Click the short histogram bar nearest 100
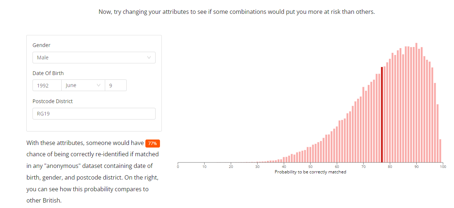 click(x=440, y=150)
